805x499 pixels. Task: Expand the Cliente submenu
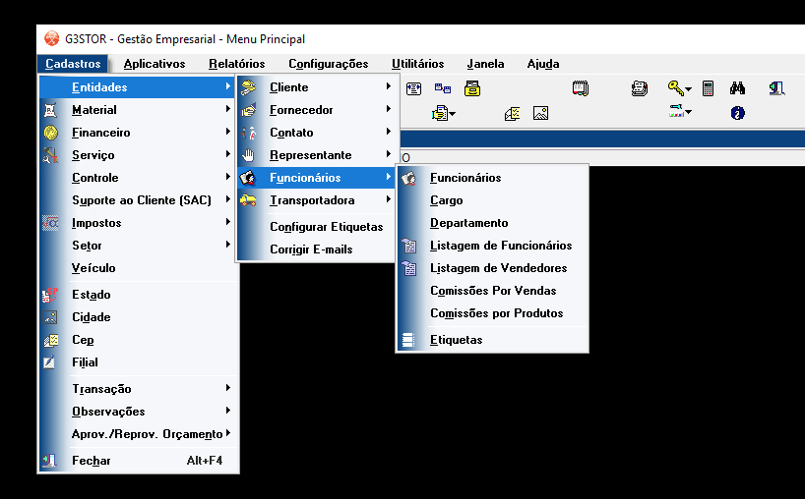pos(317,87)
